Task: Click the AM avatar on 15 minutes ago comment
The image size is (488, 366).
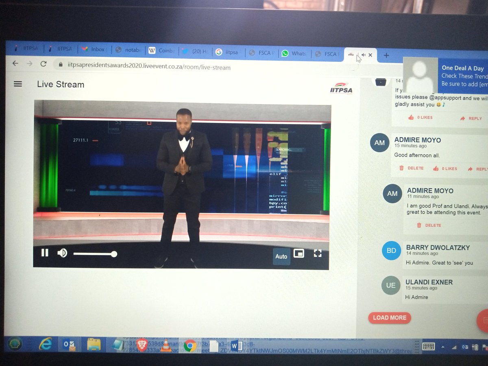Action: pyautogui.click(x=379, y=143)
